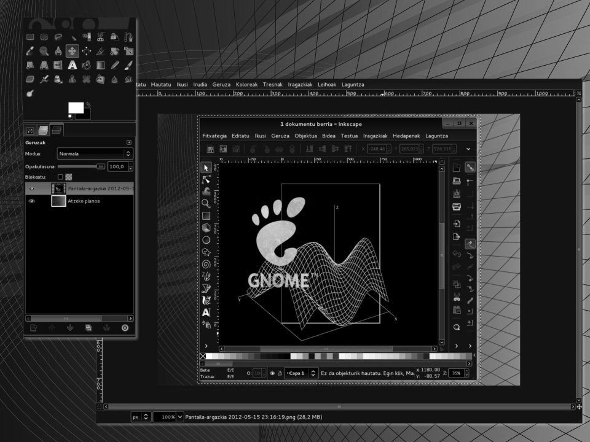Swap foreground and background colors
The height and width of the screenshot is (442, 590).
[88, 104]
